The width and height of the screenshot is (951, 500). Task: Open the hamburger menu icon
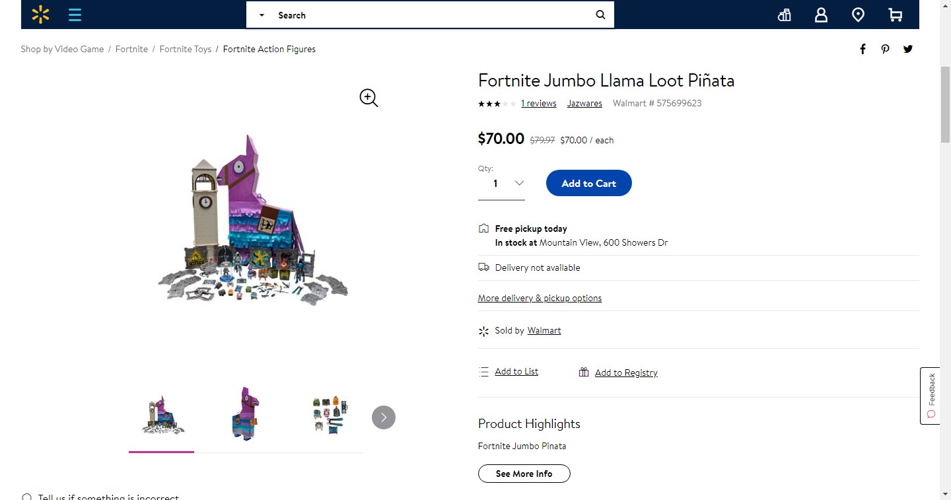(x=75, y=15)
